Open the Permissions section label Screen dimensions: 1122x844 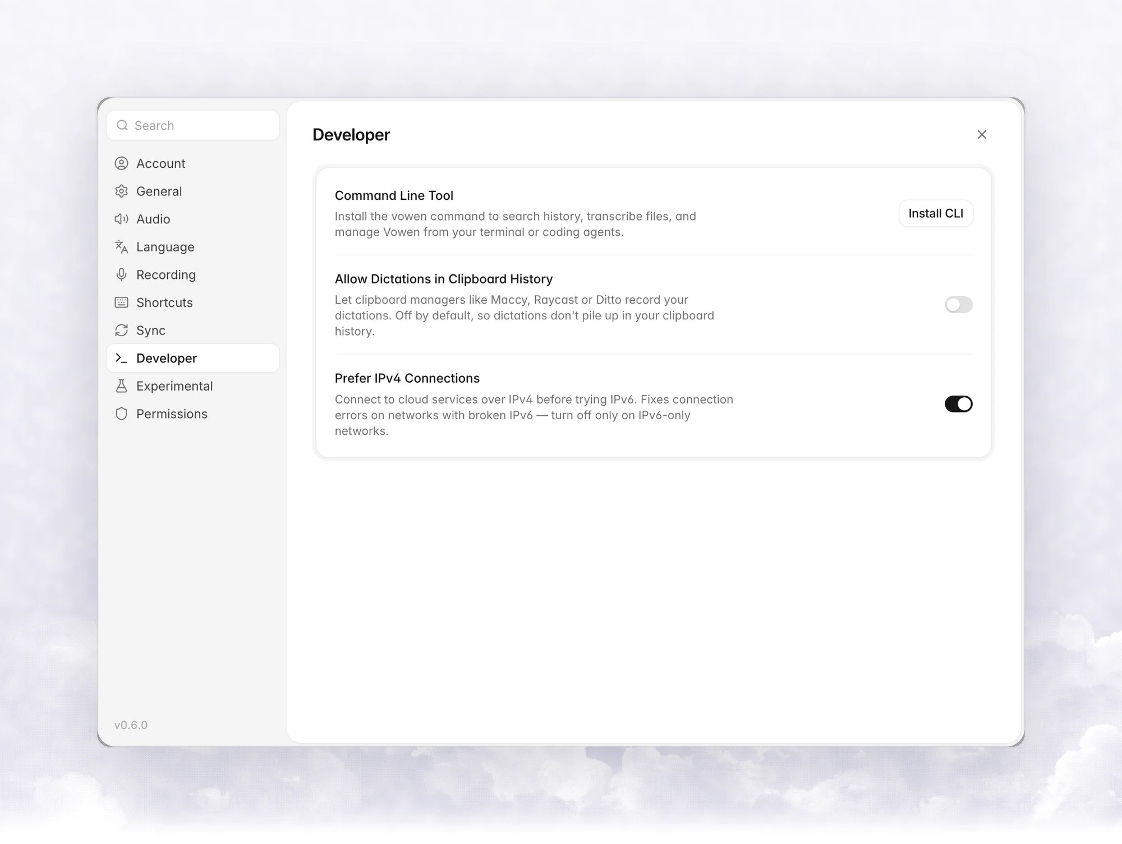coord(172,414)
